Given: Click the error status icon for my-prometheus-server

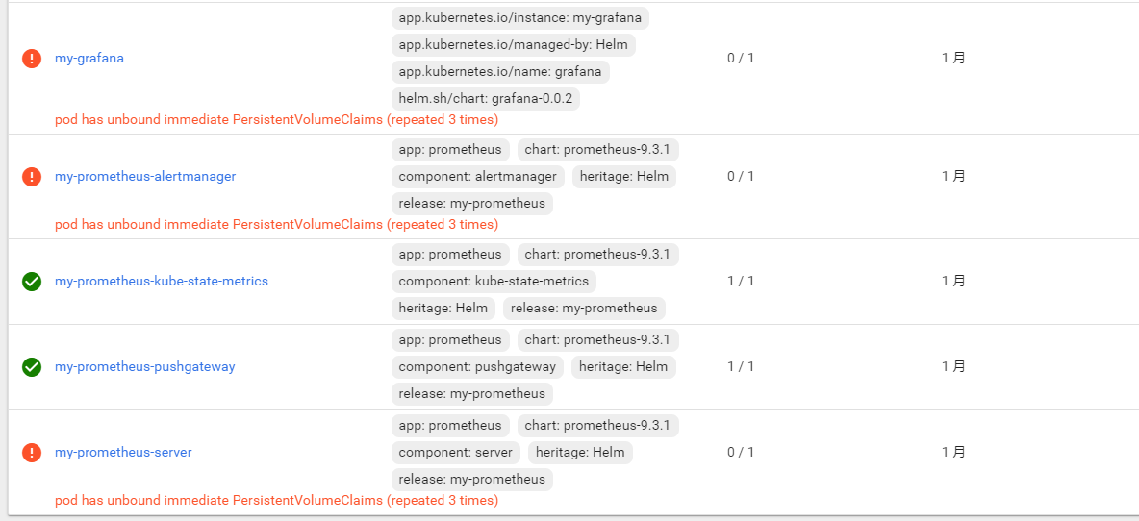Looking at the screenshot, I should pyautogui.click(x=31, y=453).
